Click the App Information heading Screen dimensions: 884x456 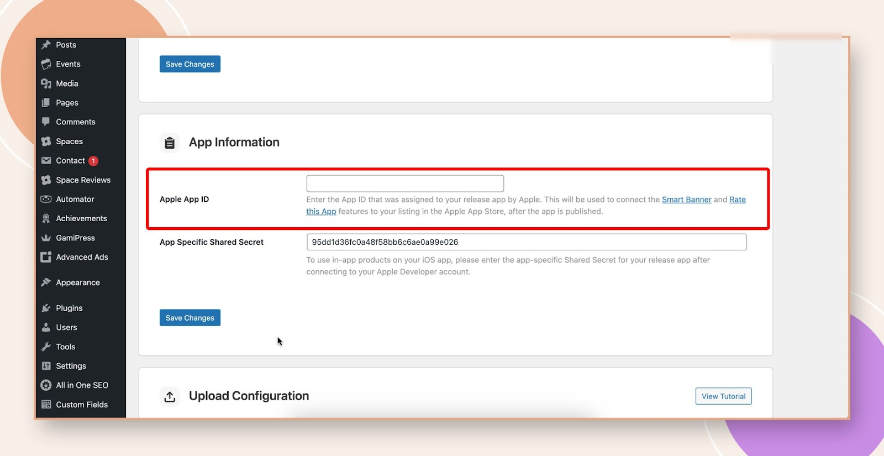[234, 143]
